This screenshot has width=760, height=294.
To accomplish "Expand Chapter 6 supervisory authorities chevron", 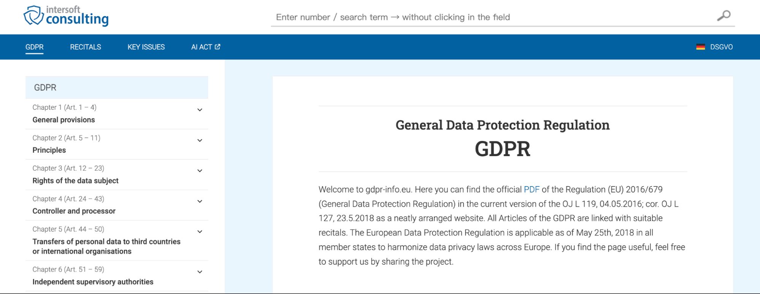I will 200,272.
